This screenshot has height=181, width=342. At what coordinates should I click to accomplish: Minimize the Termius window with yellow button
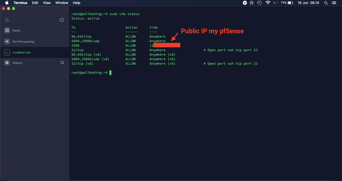pyautogui.click(x=9, y=9)
